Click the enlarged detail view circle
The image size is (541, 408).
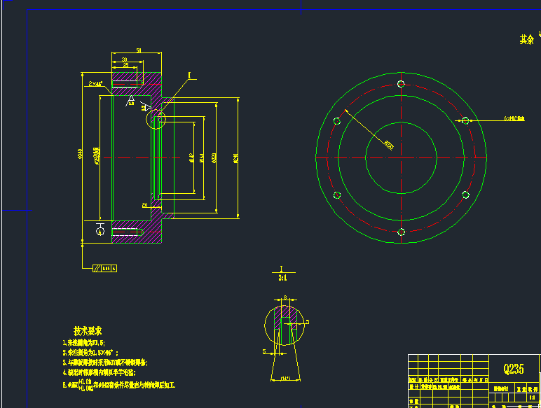(x=285, y=325)
